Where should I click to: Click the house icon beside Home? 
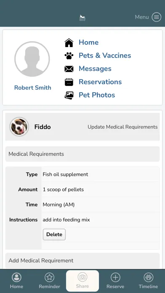coord(69,43)
